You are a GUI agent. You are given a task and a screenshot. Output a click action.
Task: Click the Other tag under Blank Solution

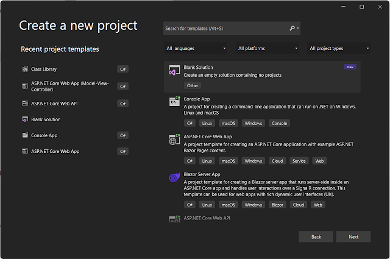tap(193, 85)
